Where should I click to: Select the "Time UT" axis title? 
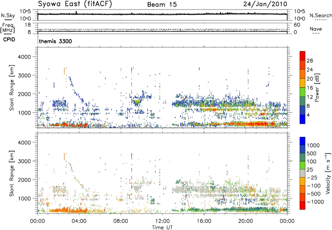pyautogui.click(x=162, y=228)
